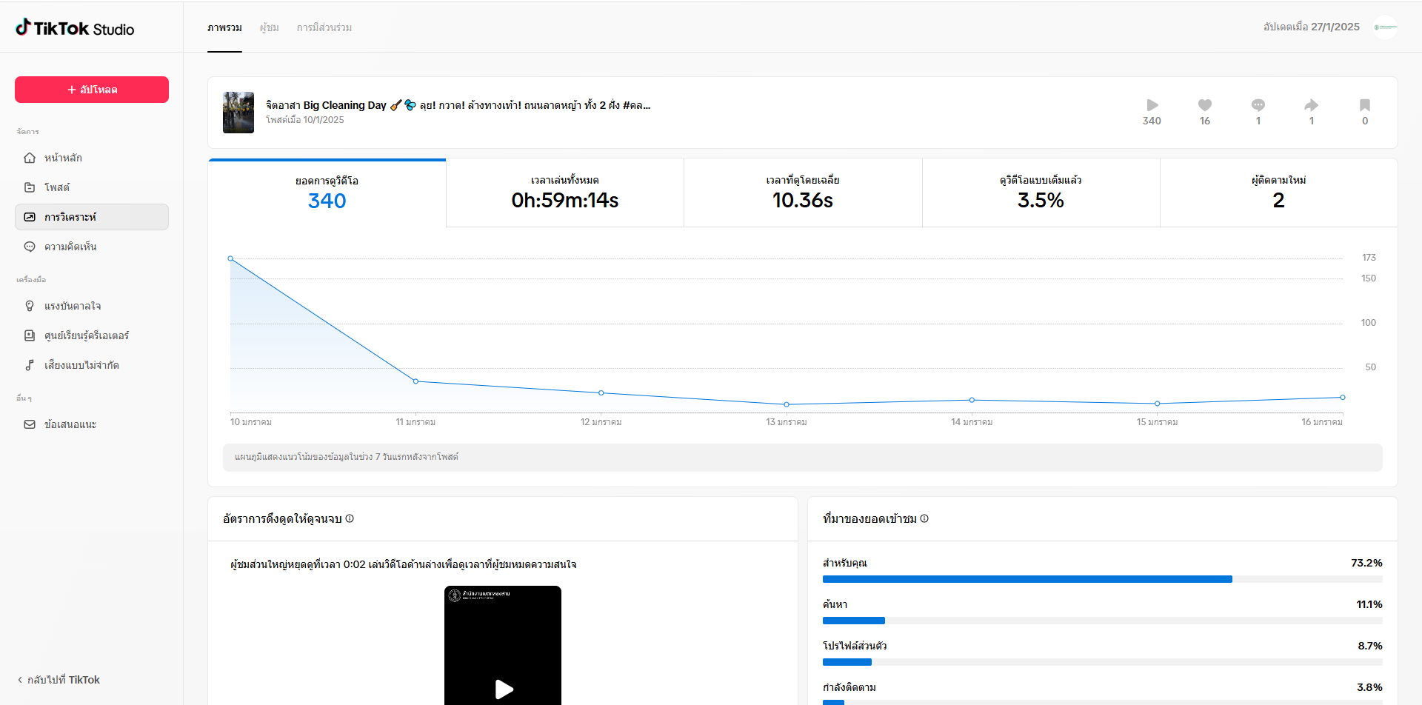Click the red อัปโหลด button

click(92, 90)
